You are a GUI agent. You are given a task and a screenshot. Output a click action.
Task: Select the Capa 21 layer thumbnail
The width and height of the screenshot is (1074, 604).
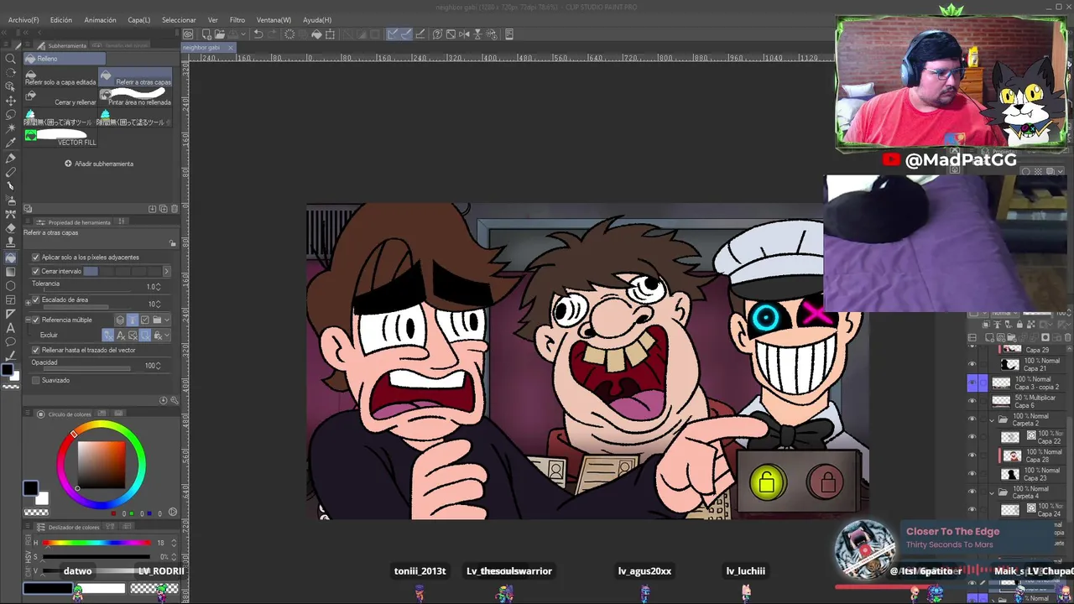tap(1010, 364)
